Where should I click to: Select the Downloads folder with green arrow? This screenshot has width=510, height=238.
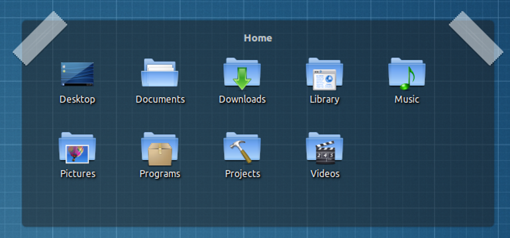pyautogui.click(x=242, y=73)
